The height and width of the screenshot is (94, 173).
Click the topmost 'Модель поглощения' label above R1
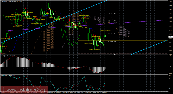pyautogui.click(x=105, y=30)
